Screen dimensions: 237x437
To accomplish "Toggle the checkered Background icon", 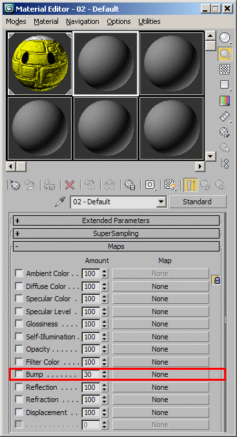I will click(x=225, y=69).
